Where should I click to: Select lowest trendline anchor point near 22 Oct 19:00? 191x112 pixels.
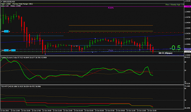[x=45, y=54]
